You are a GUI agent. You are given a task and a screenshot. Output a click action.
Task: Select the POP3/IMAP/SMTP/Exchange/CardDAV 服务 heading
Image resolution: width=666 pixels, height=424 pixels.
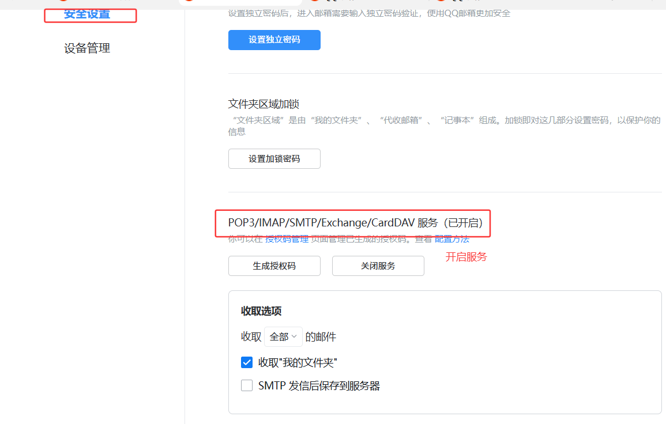coord(356,223)
